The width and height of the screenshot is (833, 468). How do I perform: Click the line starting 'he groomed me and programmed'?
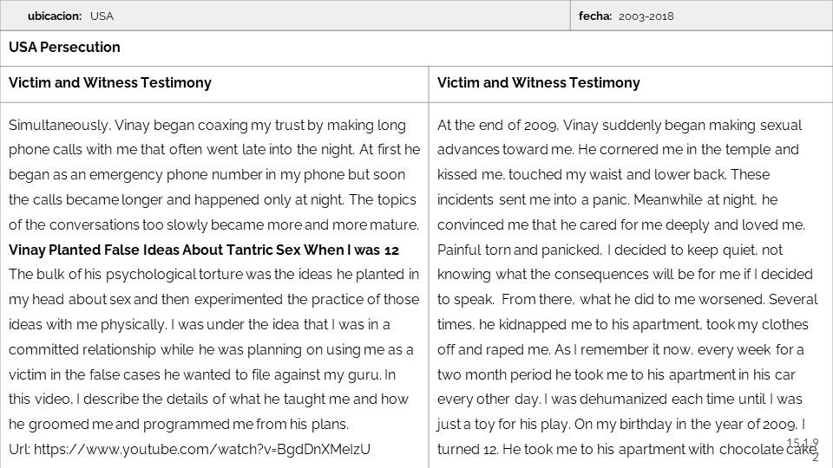[178, 425]
